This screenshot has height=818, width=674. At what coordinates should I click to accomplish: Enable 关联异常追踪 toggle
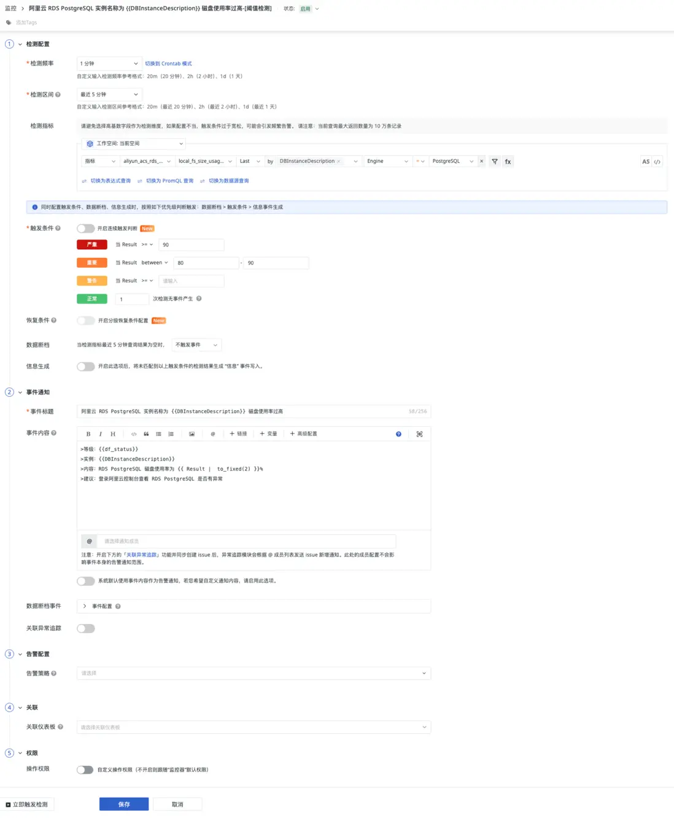(85, 629)
